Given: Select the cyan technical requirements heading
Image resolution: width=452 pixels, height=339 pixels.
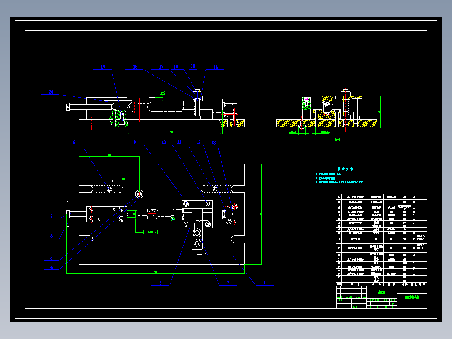Looking at the screenshot, I should coord(345,169).
